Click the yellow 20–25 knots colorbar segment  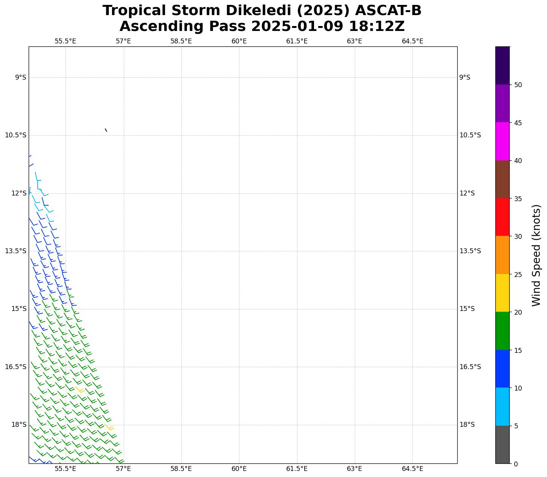[502, 293]
